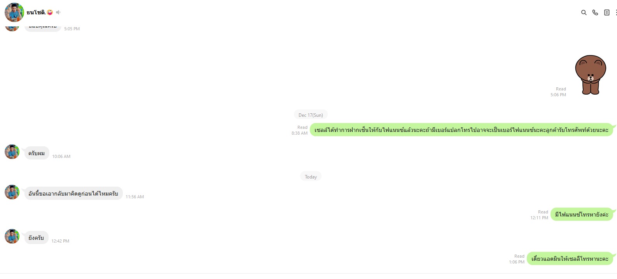The height and width of the screenshot is (279, 617).
Task: Open sender avatar beside the 10:06 AM message
Action: pyautogui.click(x=12, y=152)
